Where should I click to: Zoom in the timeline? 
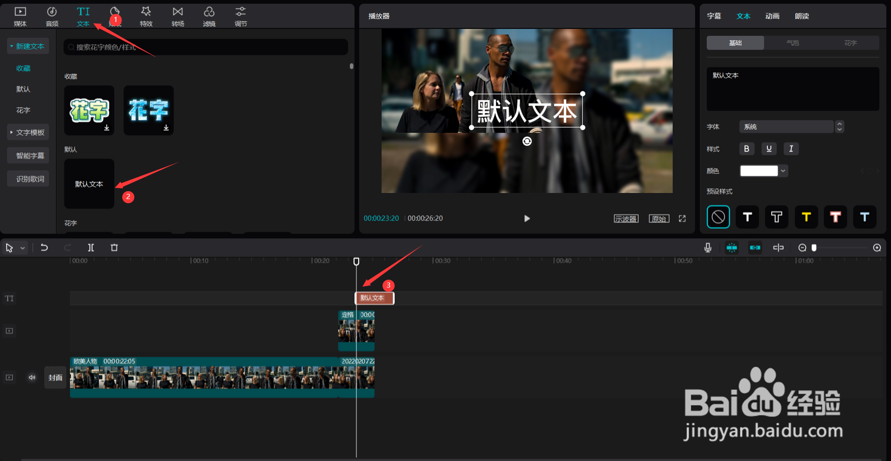click(877, 248)
